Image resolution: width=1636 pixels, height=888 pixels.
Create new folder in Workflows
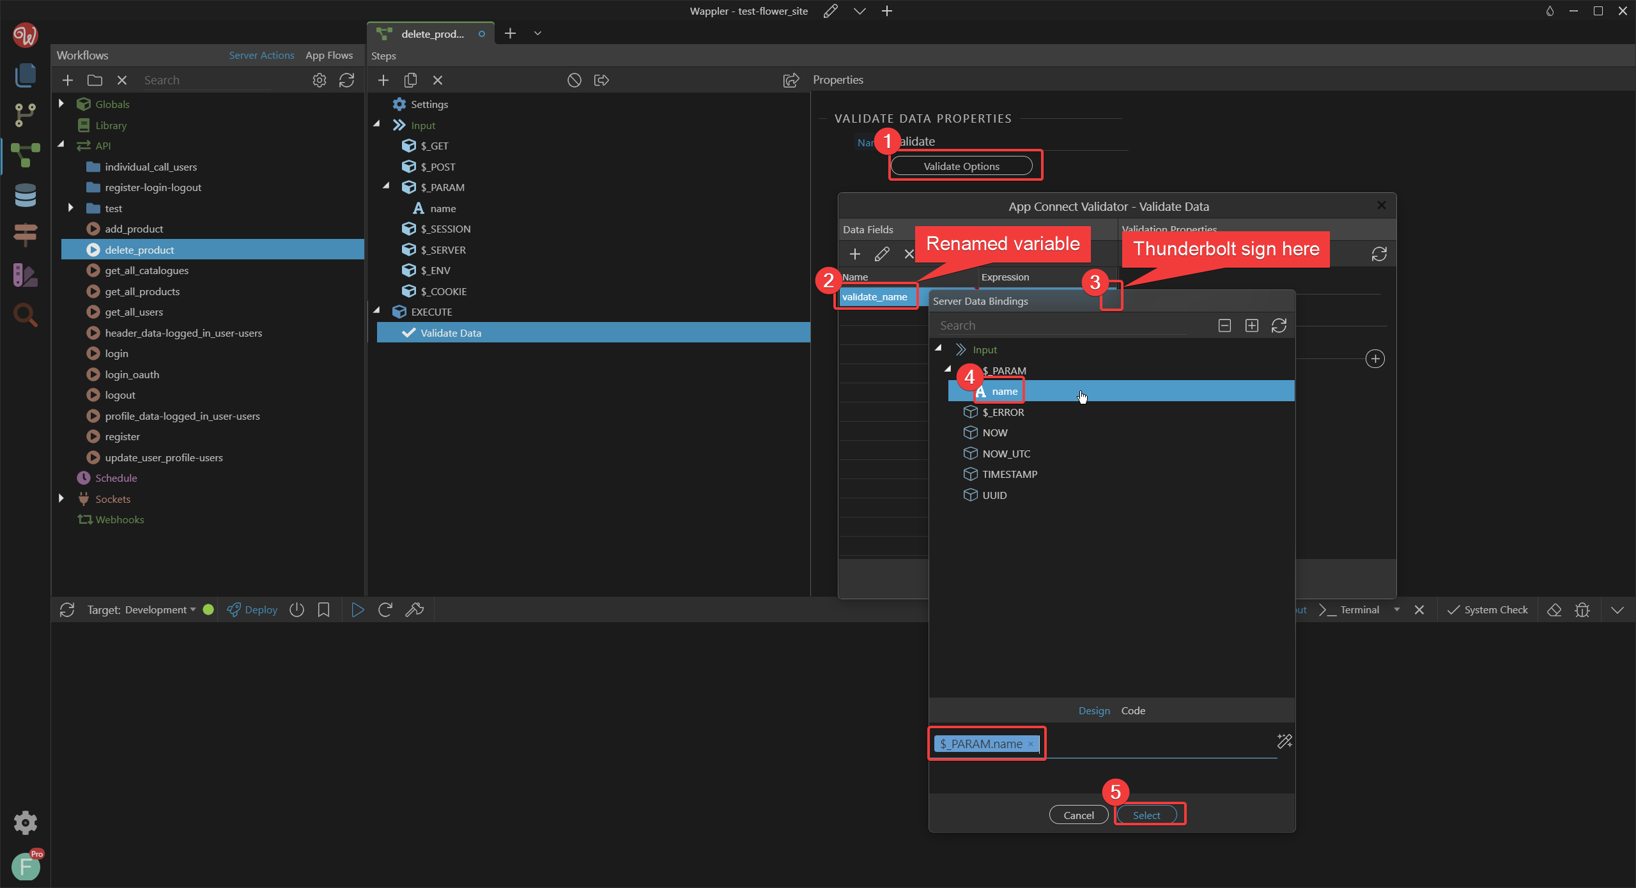95,80
